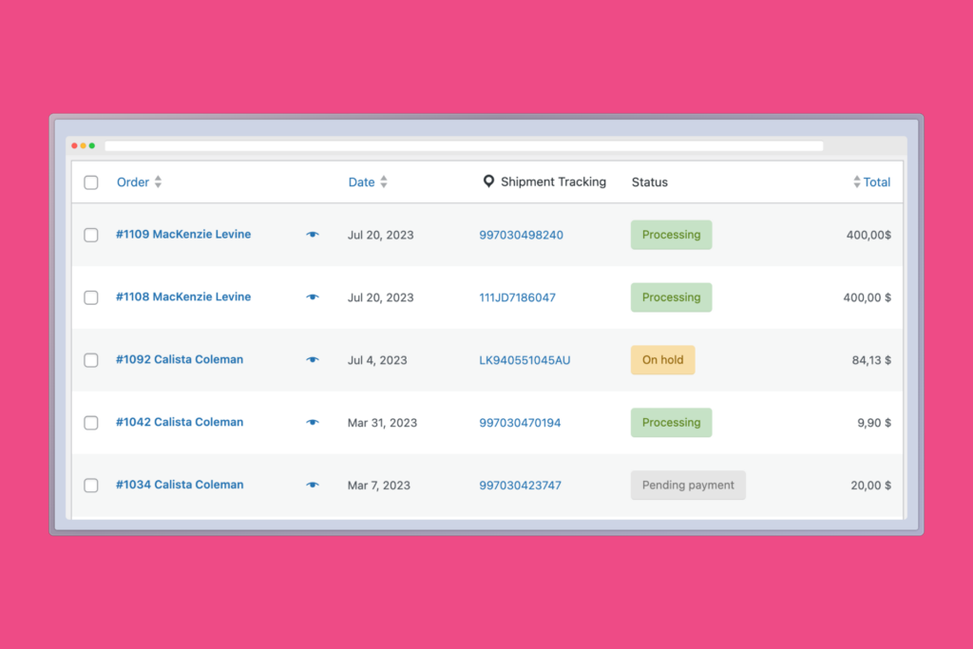973x649 pixels.
Task: Tick the checkbox for order #1034
Action: (91, 486)
